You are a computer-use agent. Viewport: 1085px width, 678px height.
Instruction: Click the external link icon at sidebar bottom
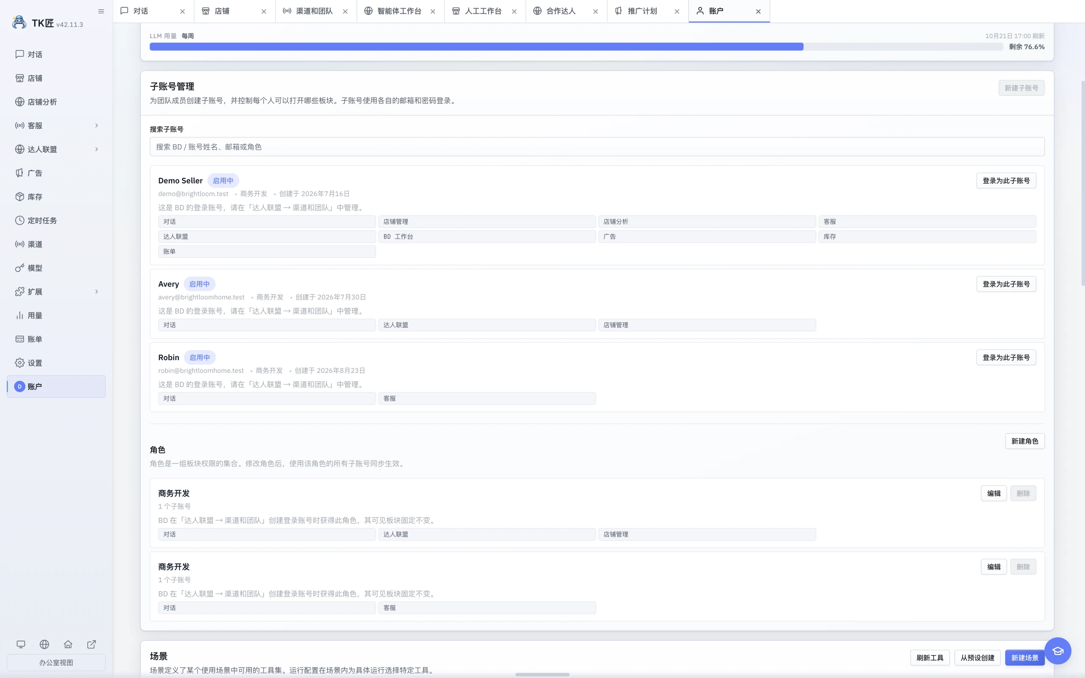[x=92, y=645]
